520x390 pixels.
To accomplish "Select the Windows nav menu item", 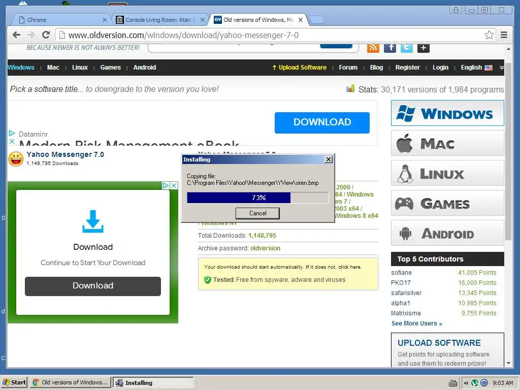I will (x=21, y=68).
